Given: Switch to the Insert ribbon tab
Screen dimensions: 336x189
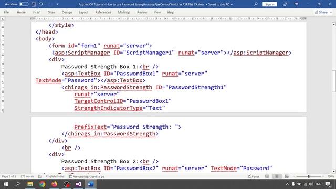Looking at the screenshot, I should click(37, 12).
